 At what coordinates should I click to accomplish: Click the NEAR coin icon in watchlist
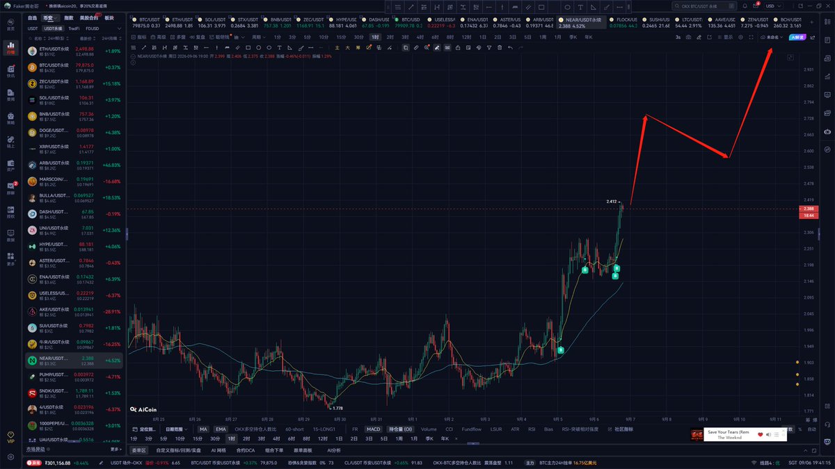pos(32,361)
